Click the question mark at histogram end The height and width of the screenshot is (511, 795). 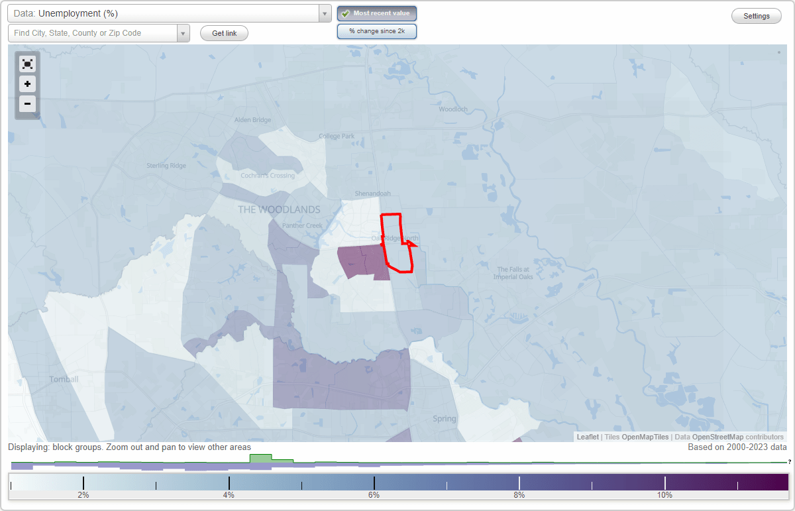pos(790,462)
